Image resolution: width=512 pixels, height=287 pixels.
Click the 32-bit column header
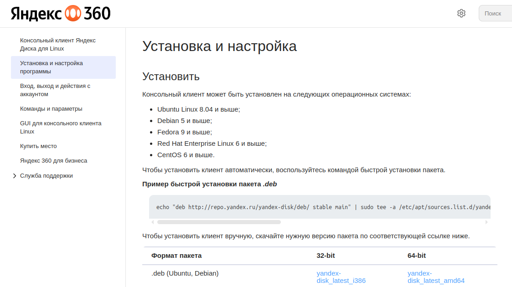click(x=326, y=256)
